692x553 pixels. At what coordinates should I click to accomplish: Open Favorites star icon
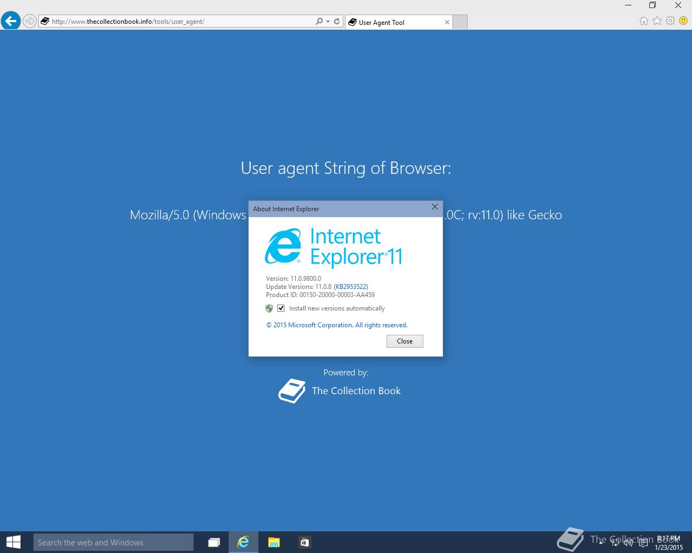[657, 21]
